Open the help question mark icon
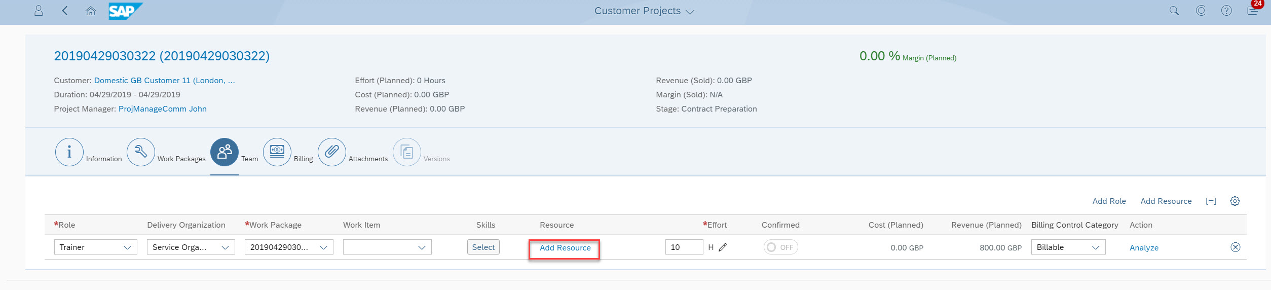This screenshot has height=290, width=1271. 1226,11
